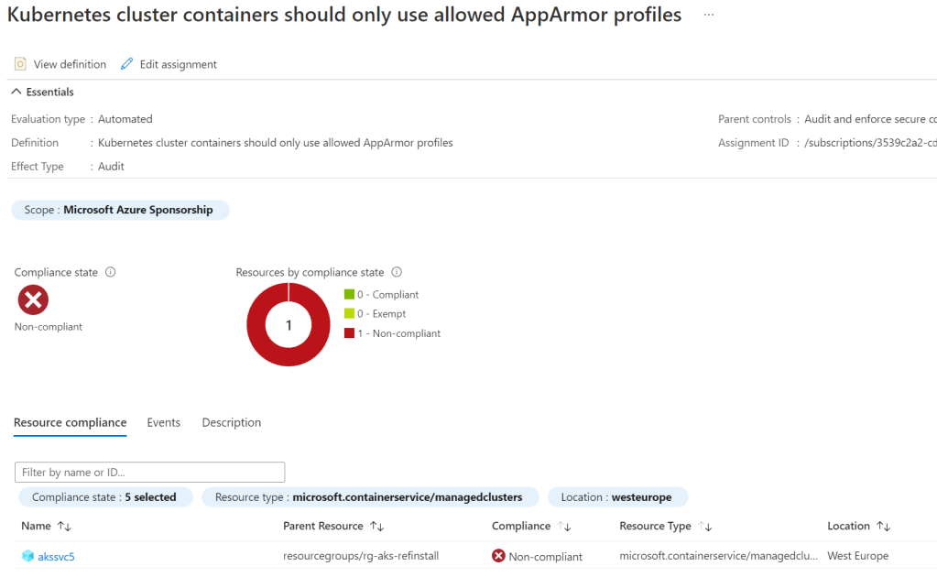The width and height of the screenshot is (937, 577).
Task: Click the red Non-compliant legend swatch
Action: click(x=349, y=333)
